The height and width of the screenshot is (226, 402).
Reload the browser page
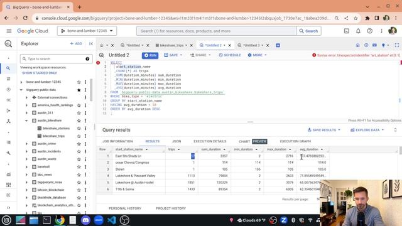point(25,18)
